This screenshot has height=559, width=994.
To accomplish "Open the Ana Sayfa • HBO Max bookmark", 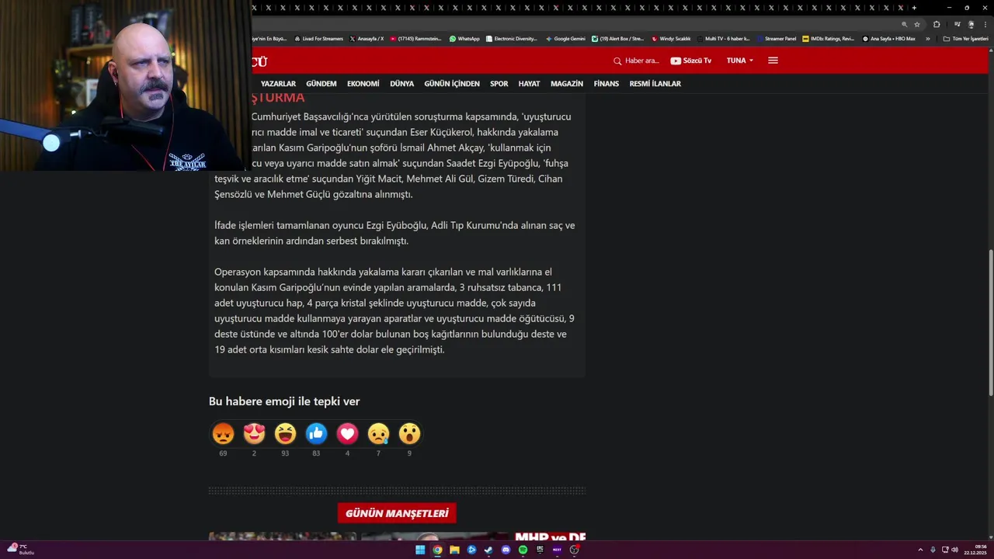I will click(x=889, y=39).
